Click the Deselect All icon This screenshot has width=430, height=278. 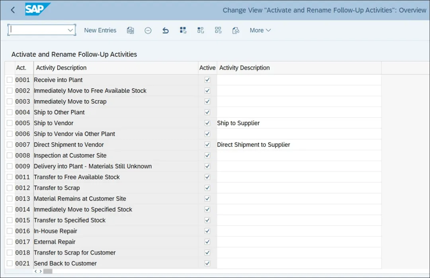pyautogui.click(x=218, y=30)
